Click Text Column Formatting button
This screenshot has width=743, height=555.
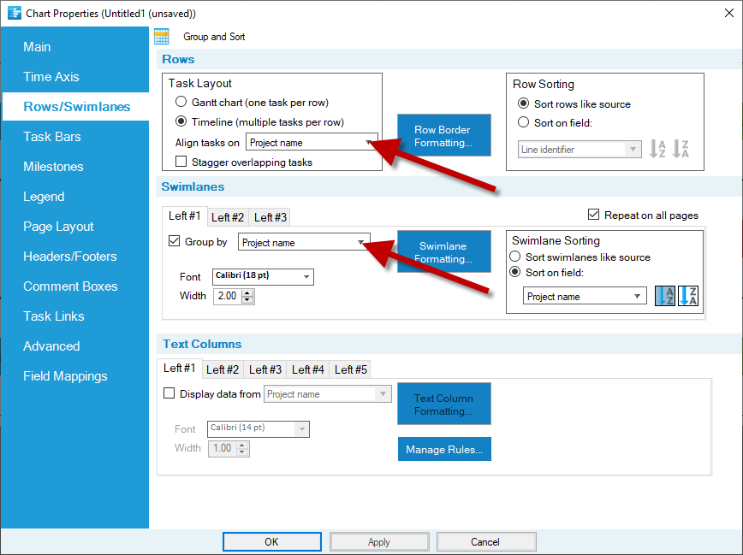point(444,404)
